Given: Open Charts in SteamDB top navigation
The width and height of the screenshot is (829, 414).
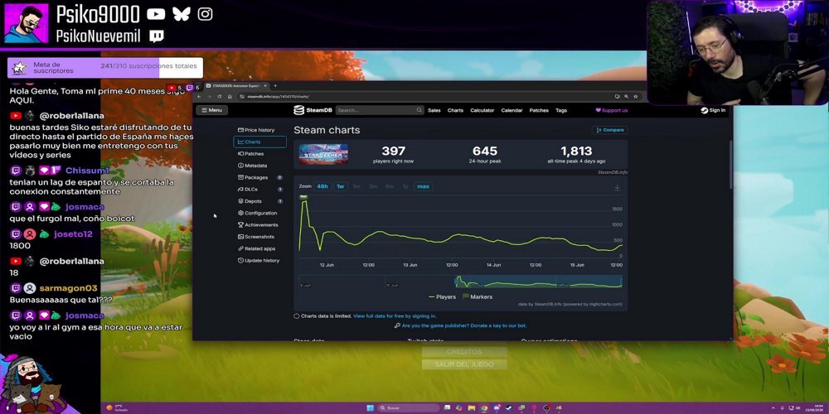Looking at the screenshot, I should 455,110.
